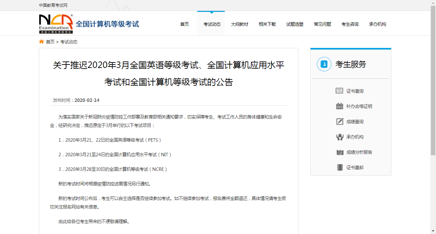Click the orange home icon in breadcrumb

click(x=42, y=41)
